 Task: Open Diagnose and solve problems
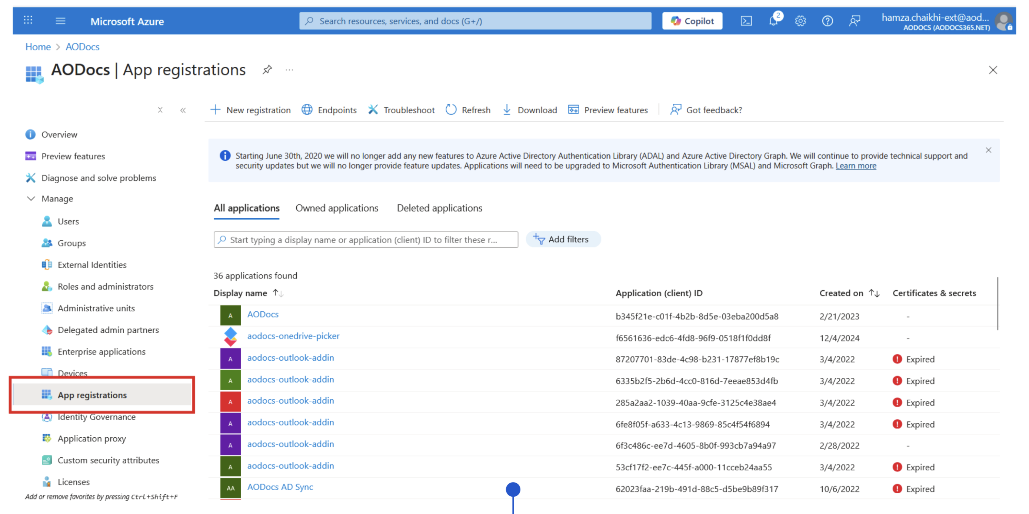tap(99, 178)
